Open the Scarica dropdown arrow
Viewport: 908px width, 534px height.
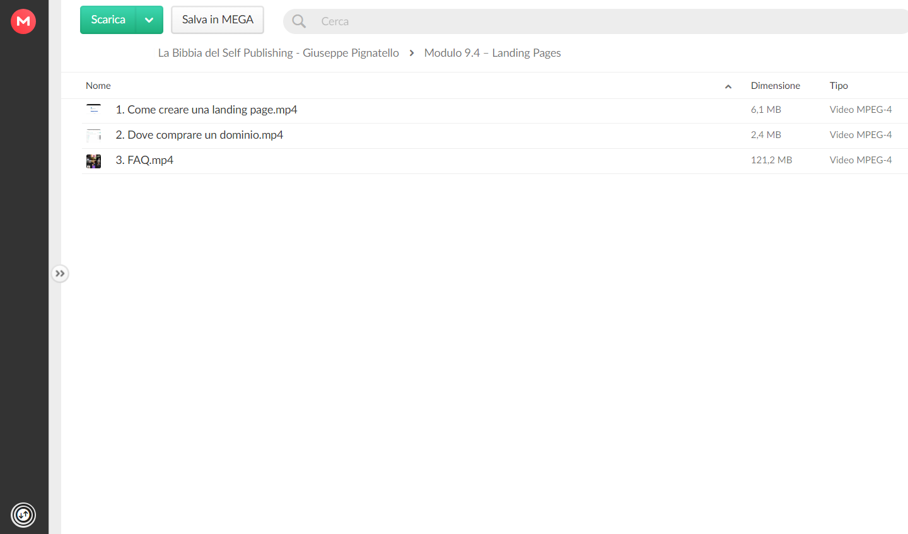pos(149,20)
